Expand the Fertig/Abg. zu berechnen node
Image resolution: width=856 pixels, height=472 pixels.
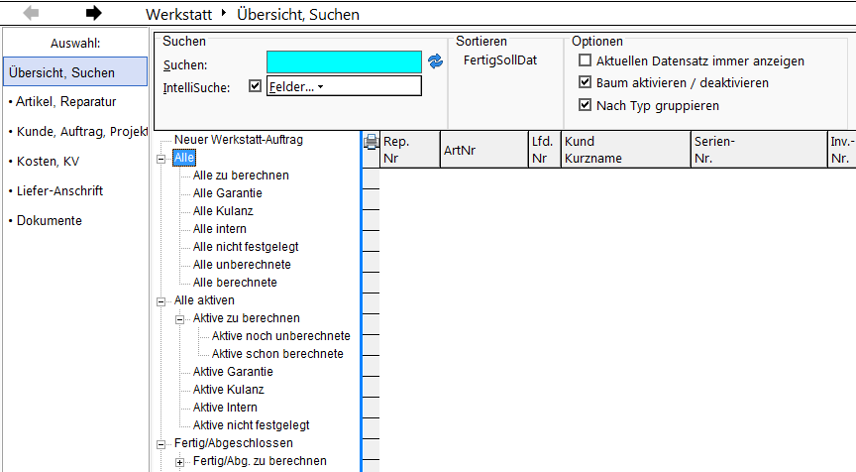(179, 462)
